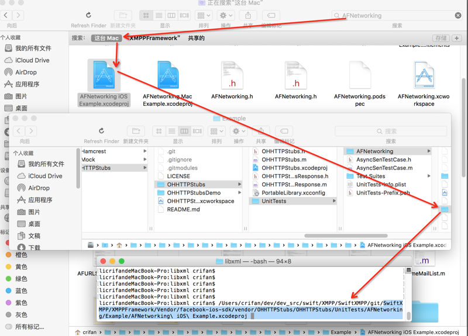Open action gear dropdown in Example window
Viewport: 468px width, 336px height.
click(239, 131)
